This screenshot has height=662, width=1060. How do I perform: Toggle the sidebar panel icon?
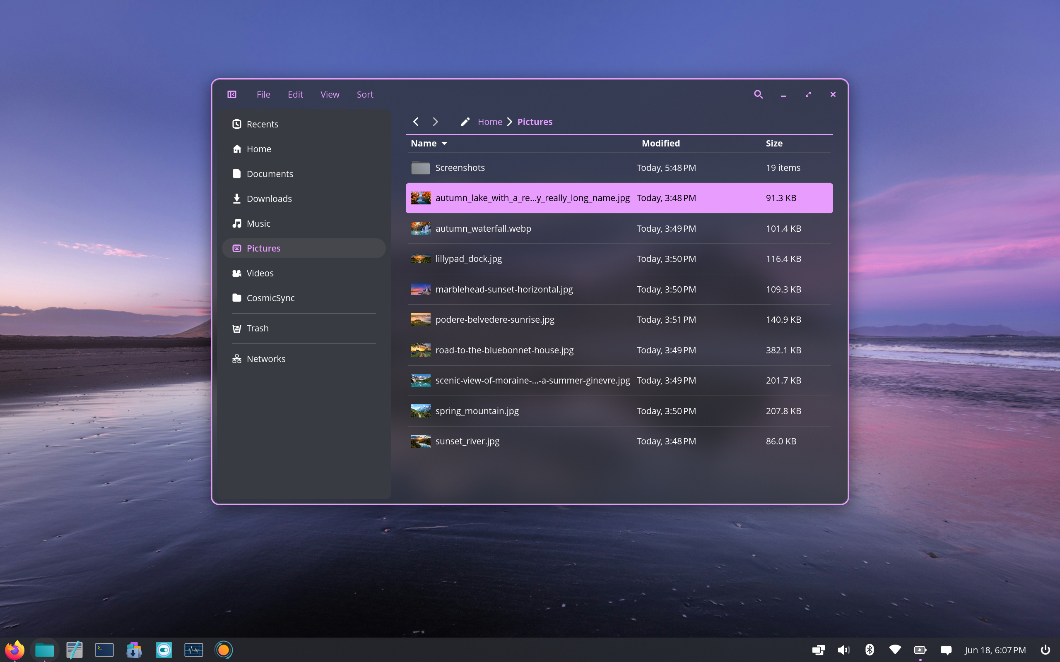coord(232,94)
